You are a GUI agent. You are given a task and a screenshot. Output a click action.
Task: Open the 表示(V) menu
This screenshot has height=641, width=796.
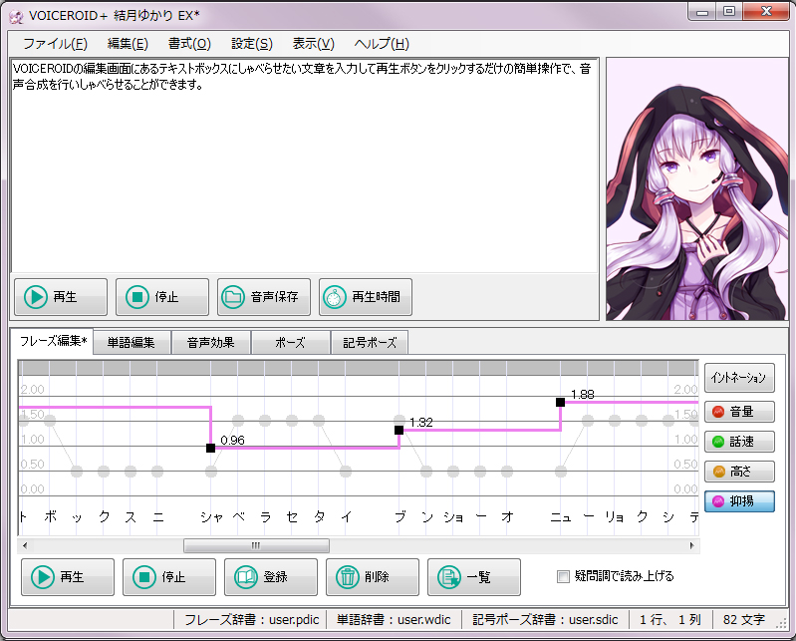point(313,44)
